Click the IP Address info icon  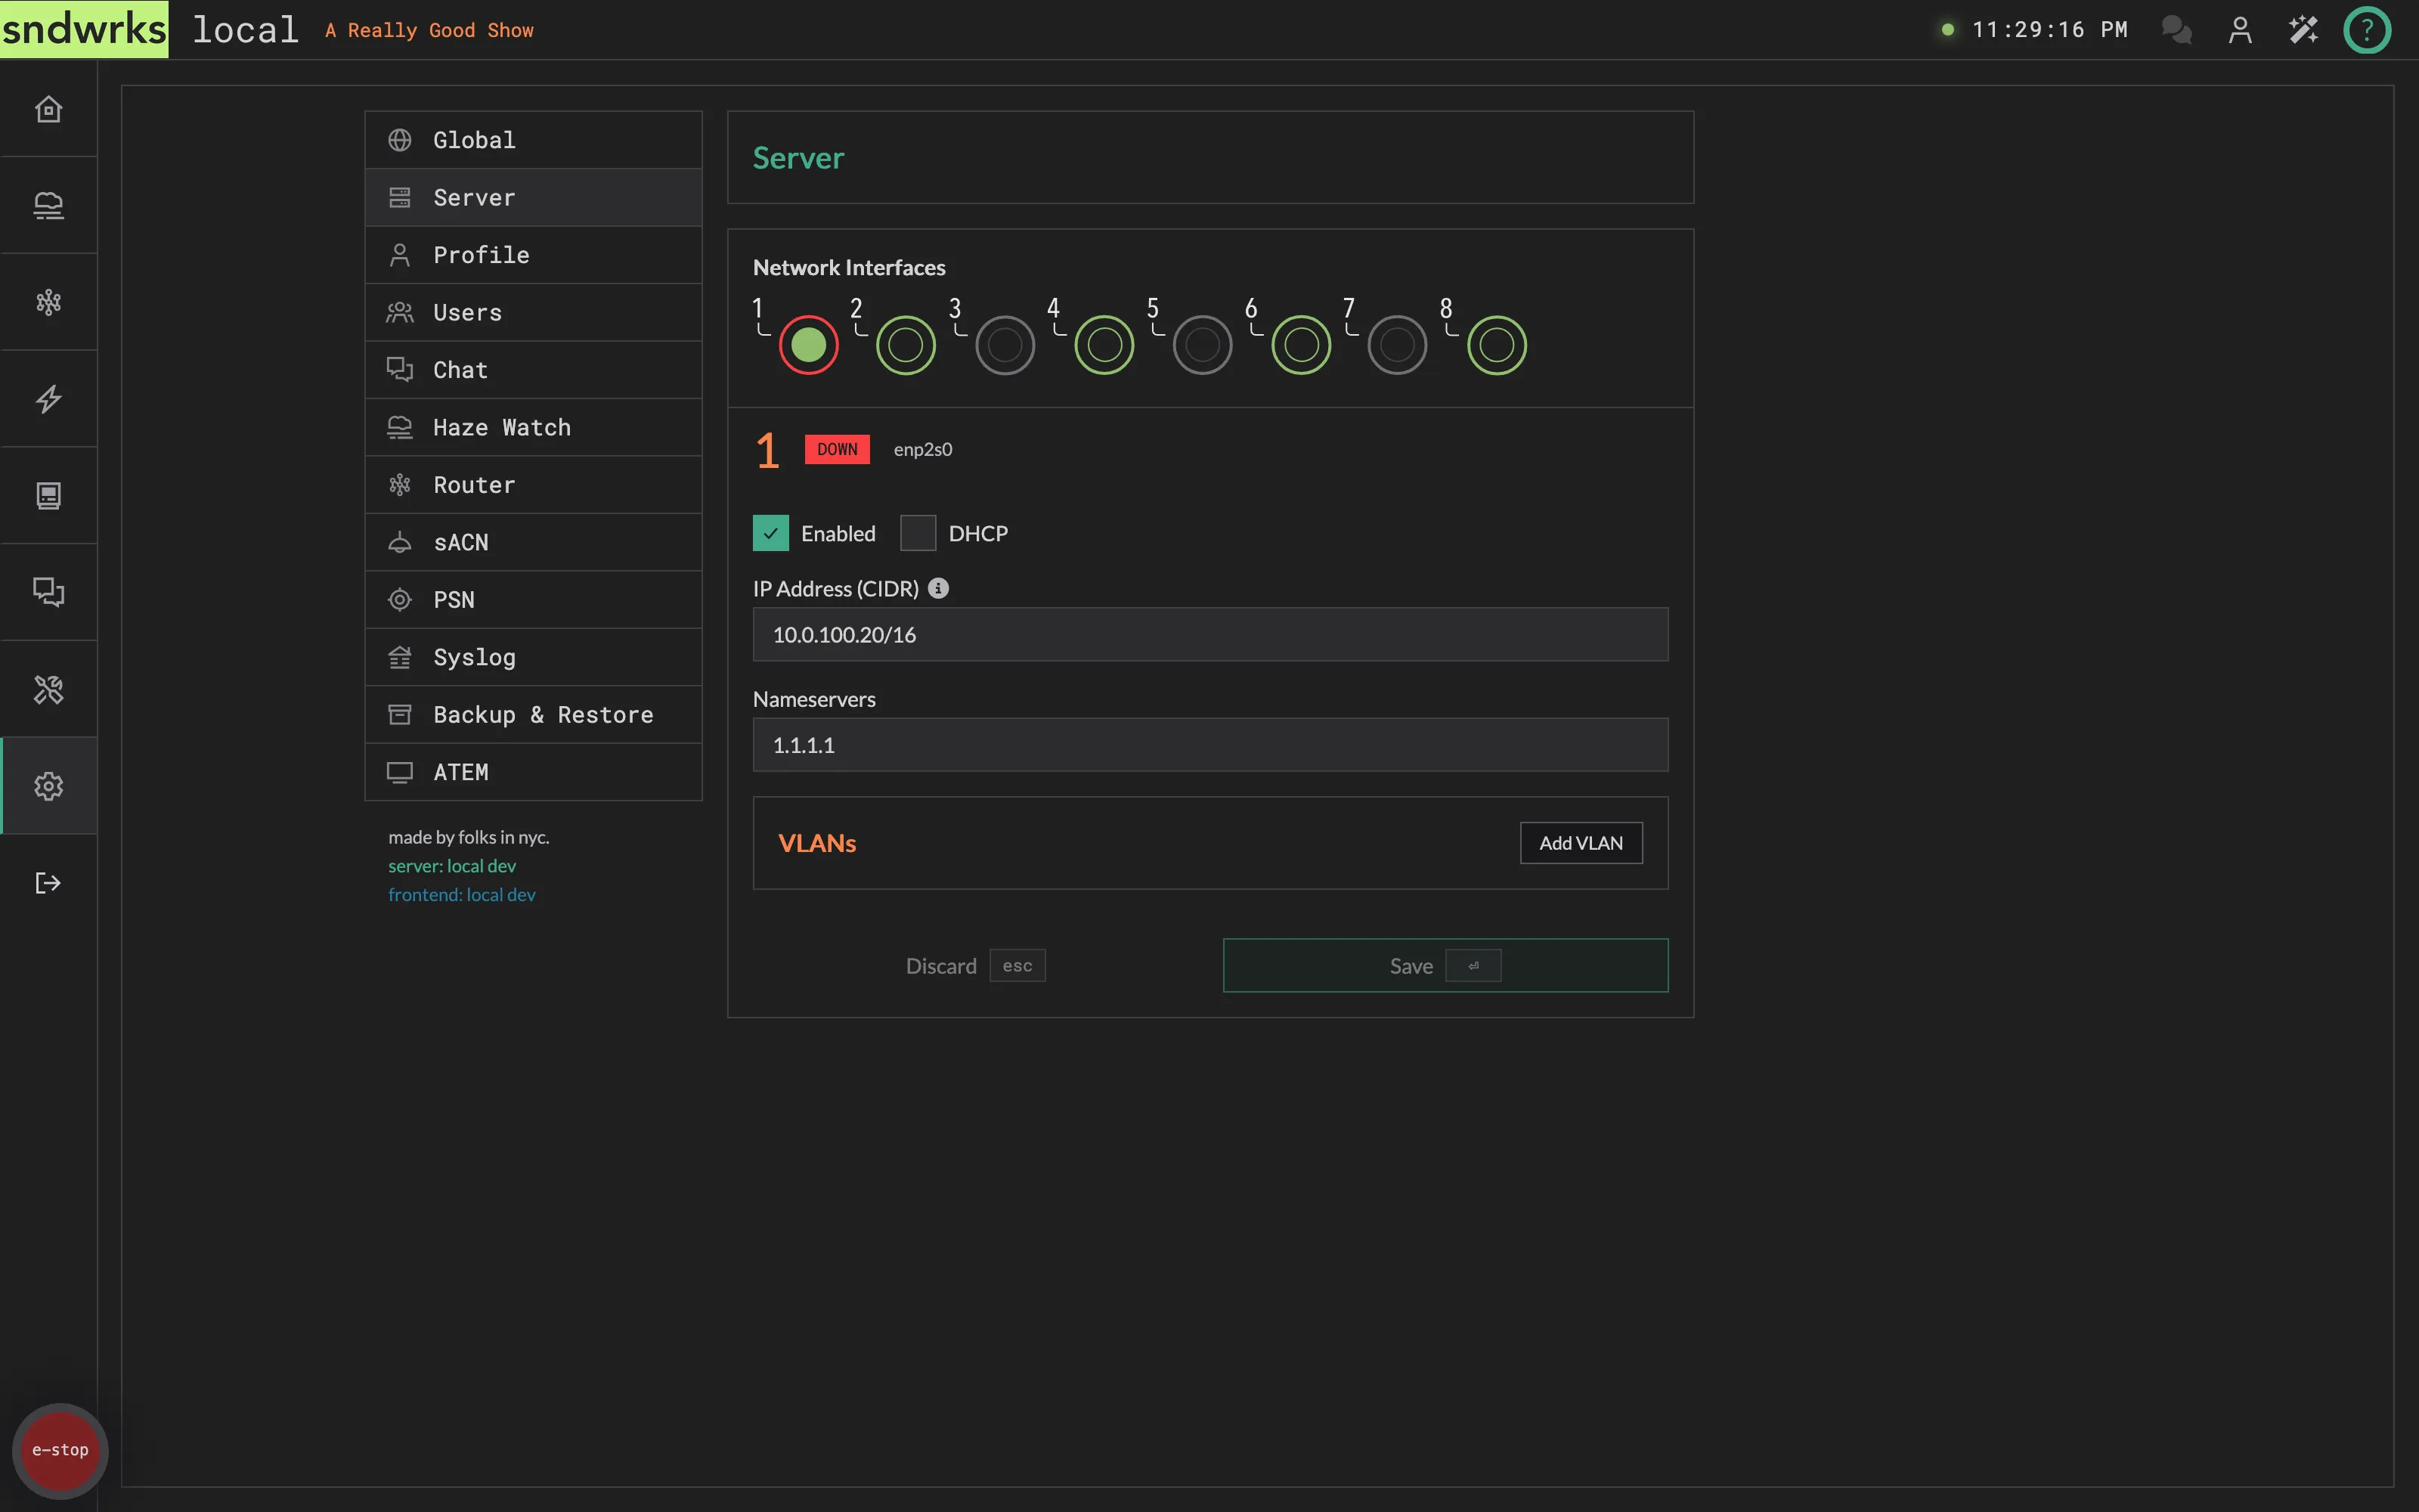(x=937, y=588)
